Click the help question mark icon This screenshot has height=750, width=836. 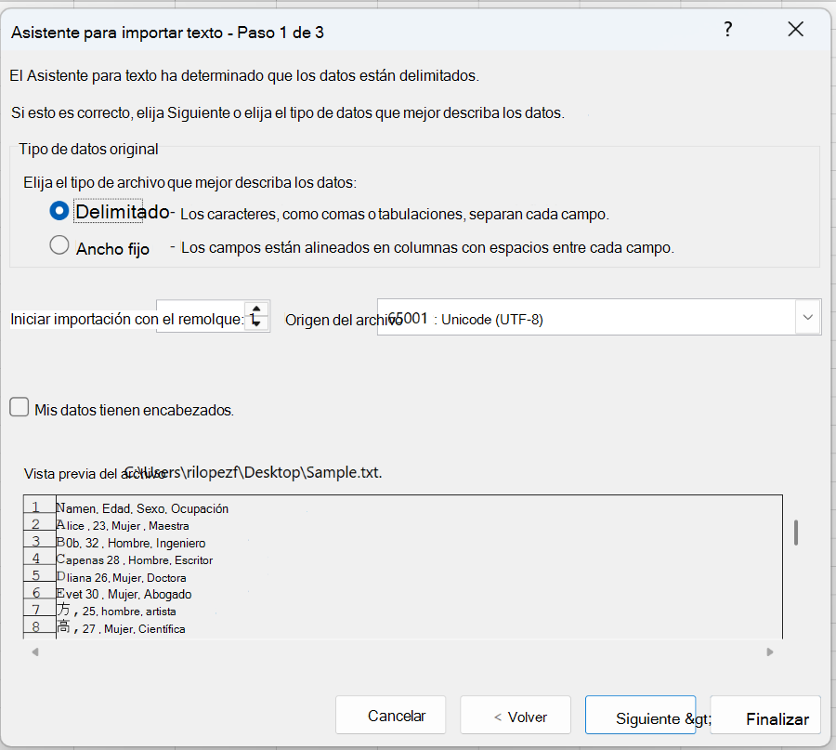tap(727, 30)
